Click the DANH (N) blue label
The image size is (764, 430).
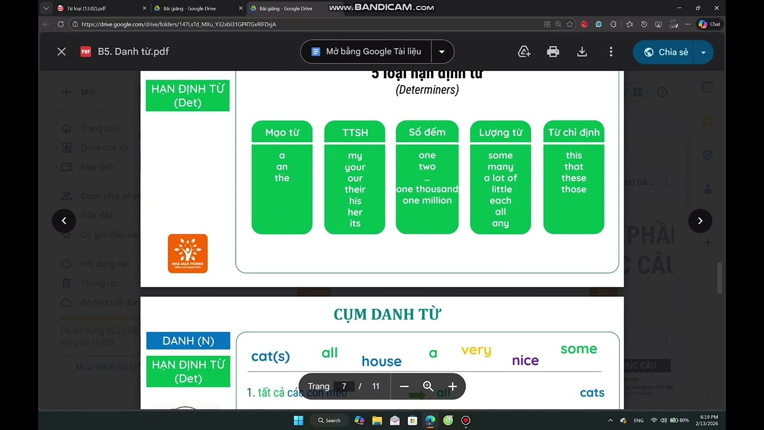188,341
